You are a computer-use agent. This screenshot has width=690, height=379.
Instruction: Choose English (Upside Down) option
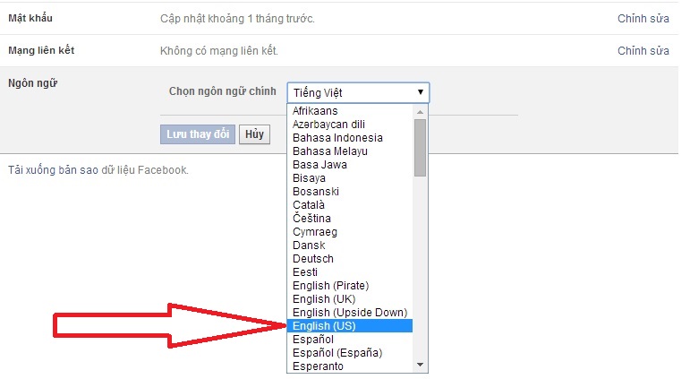click(x=350, y=313)
